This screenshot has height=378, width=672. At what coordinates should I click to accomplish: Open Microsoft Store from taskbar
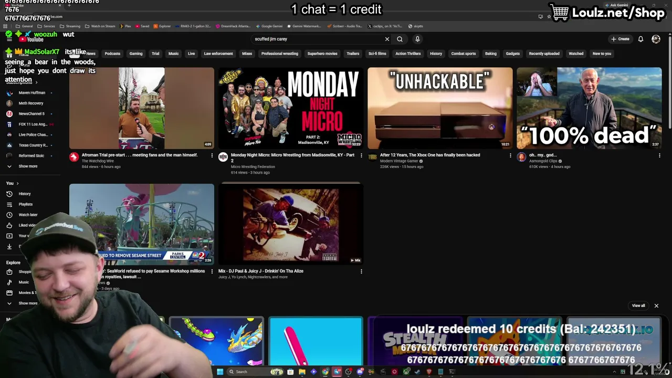(x=290, y=372)
